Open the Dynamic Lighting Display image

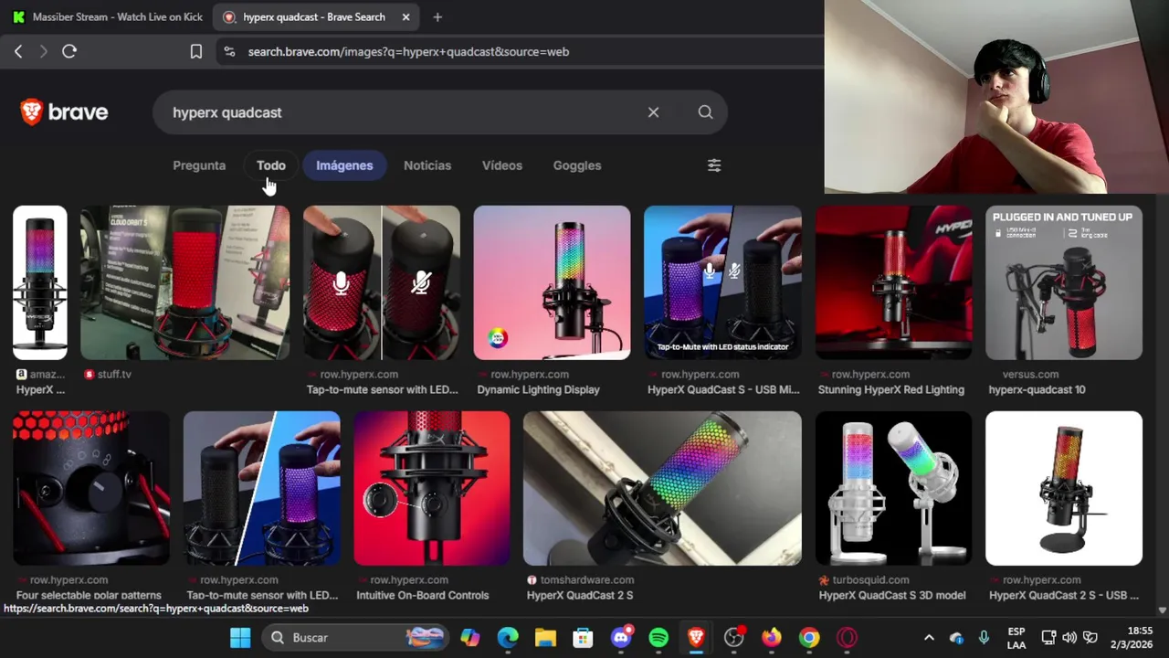tap(552, 282)
